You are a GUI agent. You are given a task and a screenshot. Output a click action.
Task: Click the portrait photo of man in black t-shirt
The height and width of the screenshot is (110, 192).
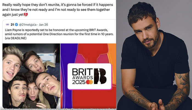point(154,55)
